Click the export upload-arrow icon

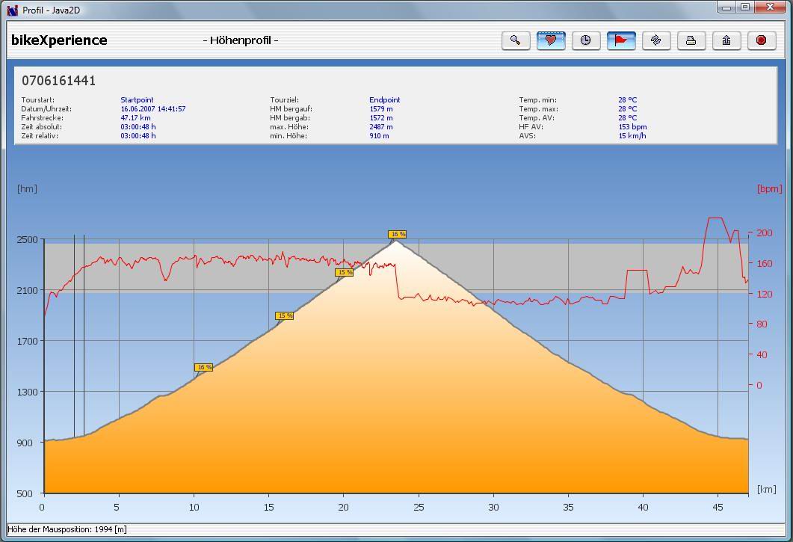(726, 40)
